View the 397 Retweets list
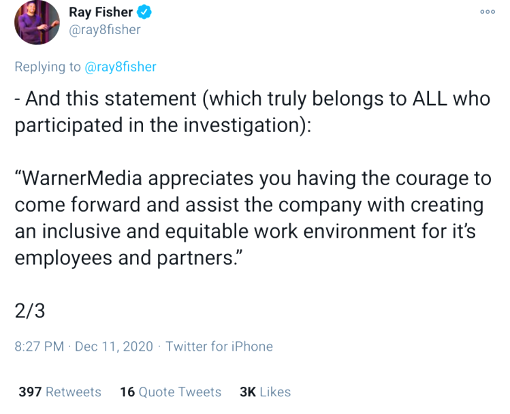The height and width of the screenshot is (414, 510). 60,392
